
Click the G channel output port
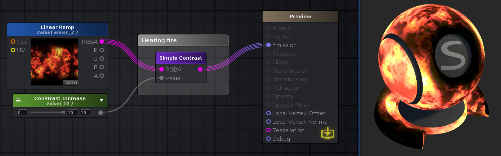(102, 59)
